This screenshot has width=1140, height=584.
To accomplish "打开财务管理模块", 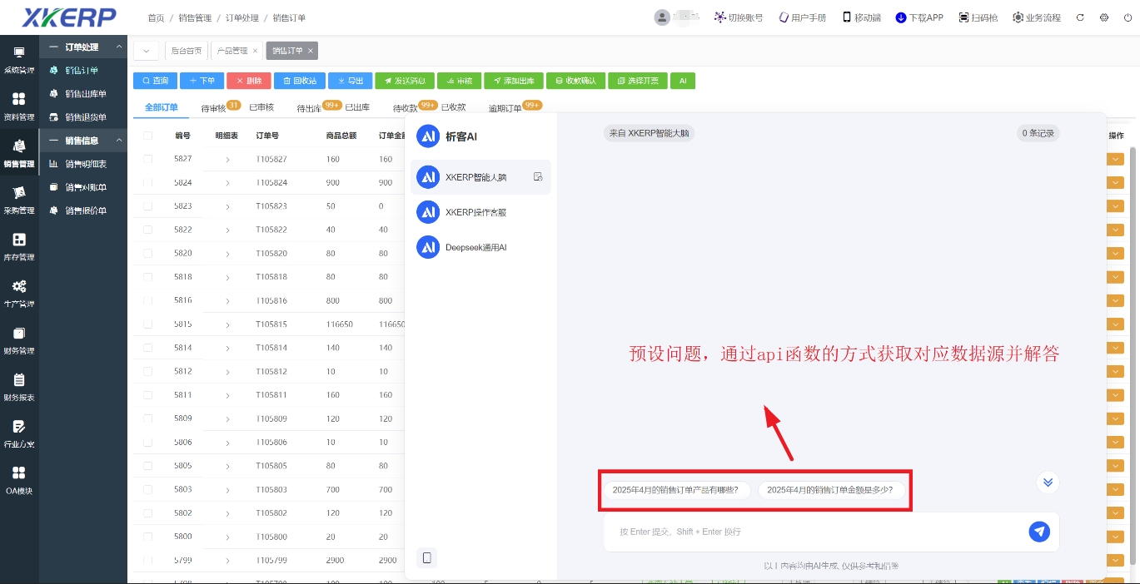I will [18, 339].
